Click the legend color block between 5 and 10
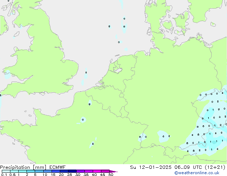This screenshot has width=227, height=176. [39, 171]
